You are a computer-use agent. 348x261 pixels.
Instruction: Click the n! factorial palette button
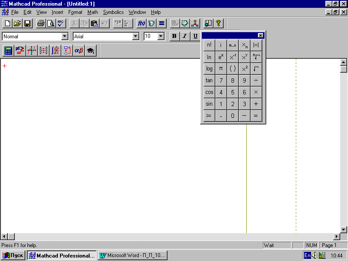(209, 45)
